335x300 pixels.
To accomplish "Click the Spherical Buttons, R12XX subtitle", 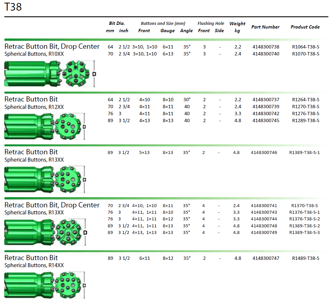I will pyautogui.click(x=34, y=107).
